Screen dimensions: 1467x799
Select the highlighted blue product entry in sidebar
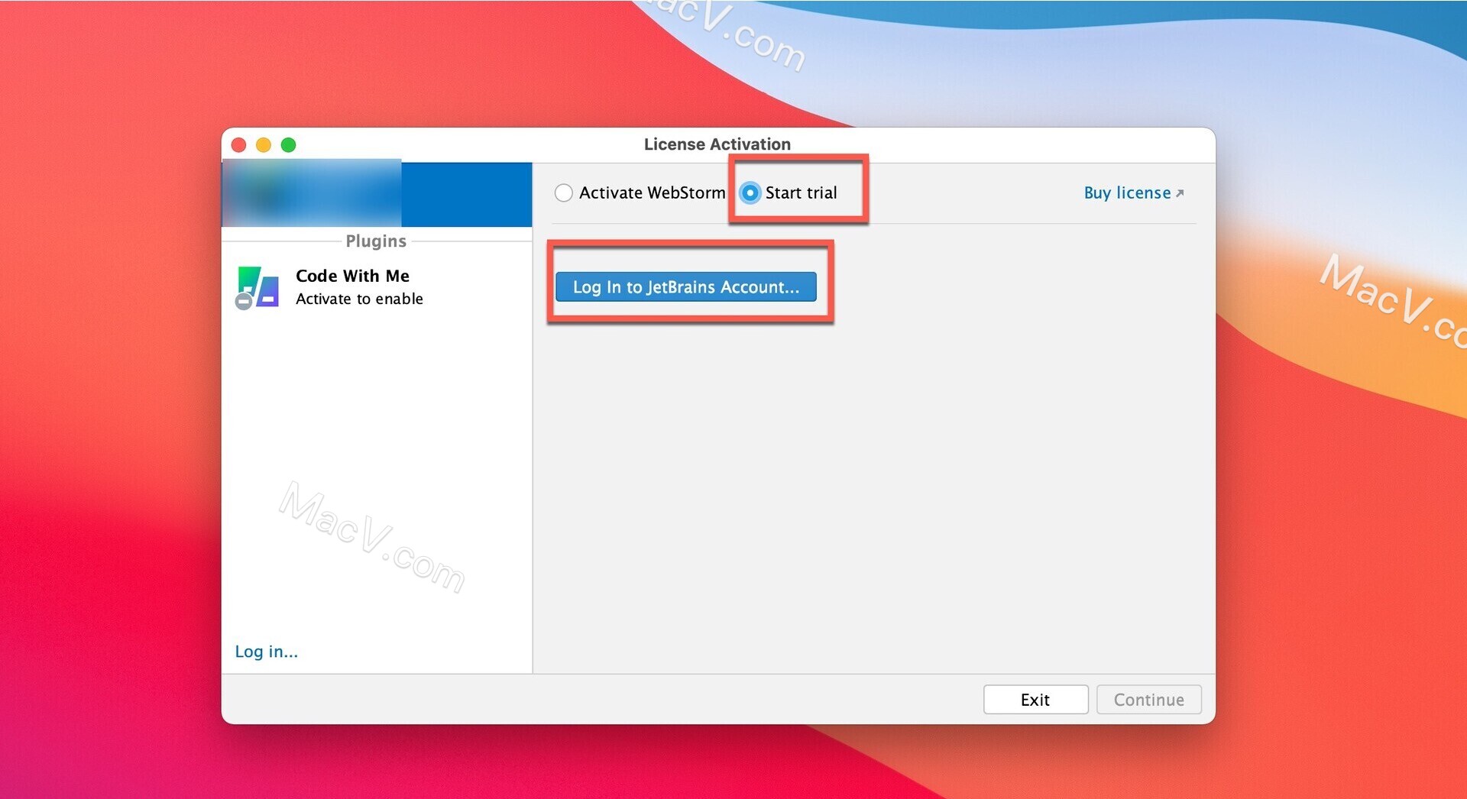377,194
